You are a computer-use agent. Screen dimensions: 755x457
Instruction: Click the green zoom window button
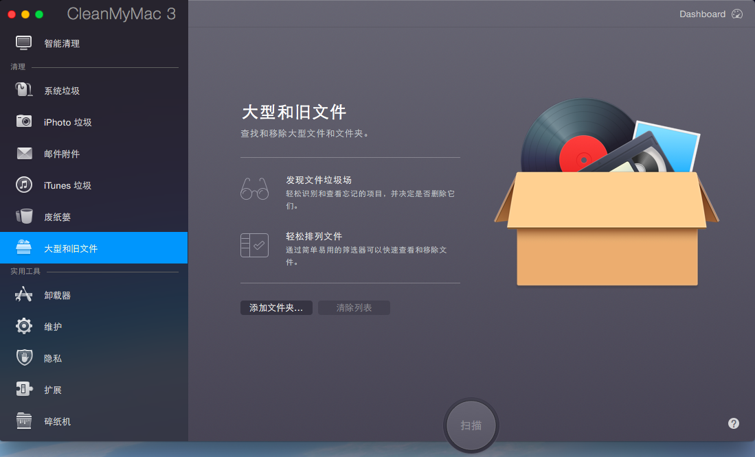pos(39,14)
